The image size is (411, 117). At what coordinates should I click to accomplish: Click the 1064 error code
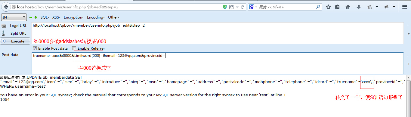coord(5,100)
